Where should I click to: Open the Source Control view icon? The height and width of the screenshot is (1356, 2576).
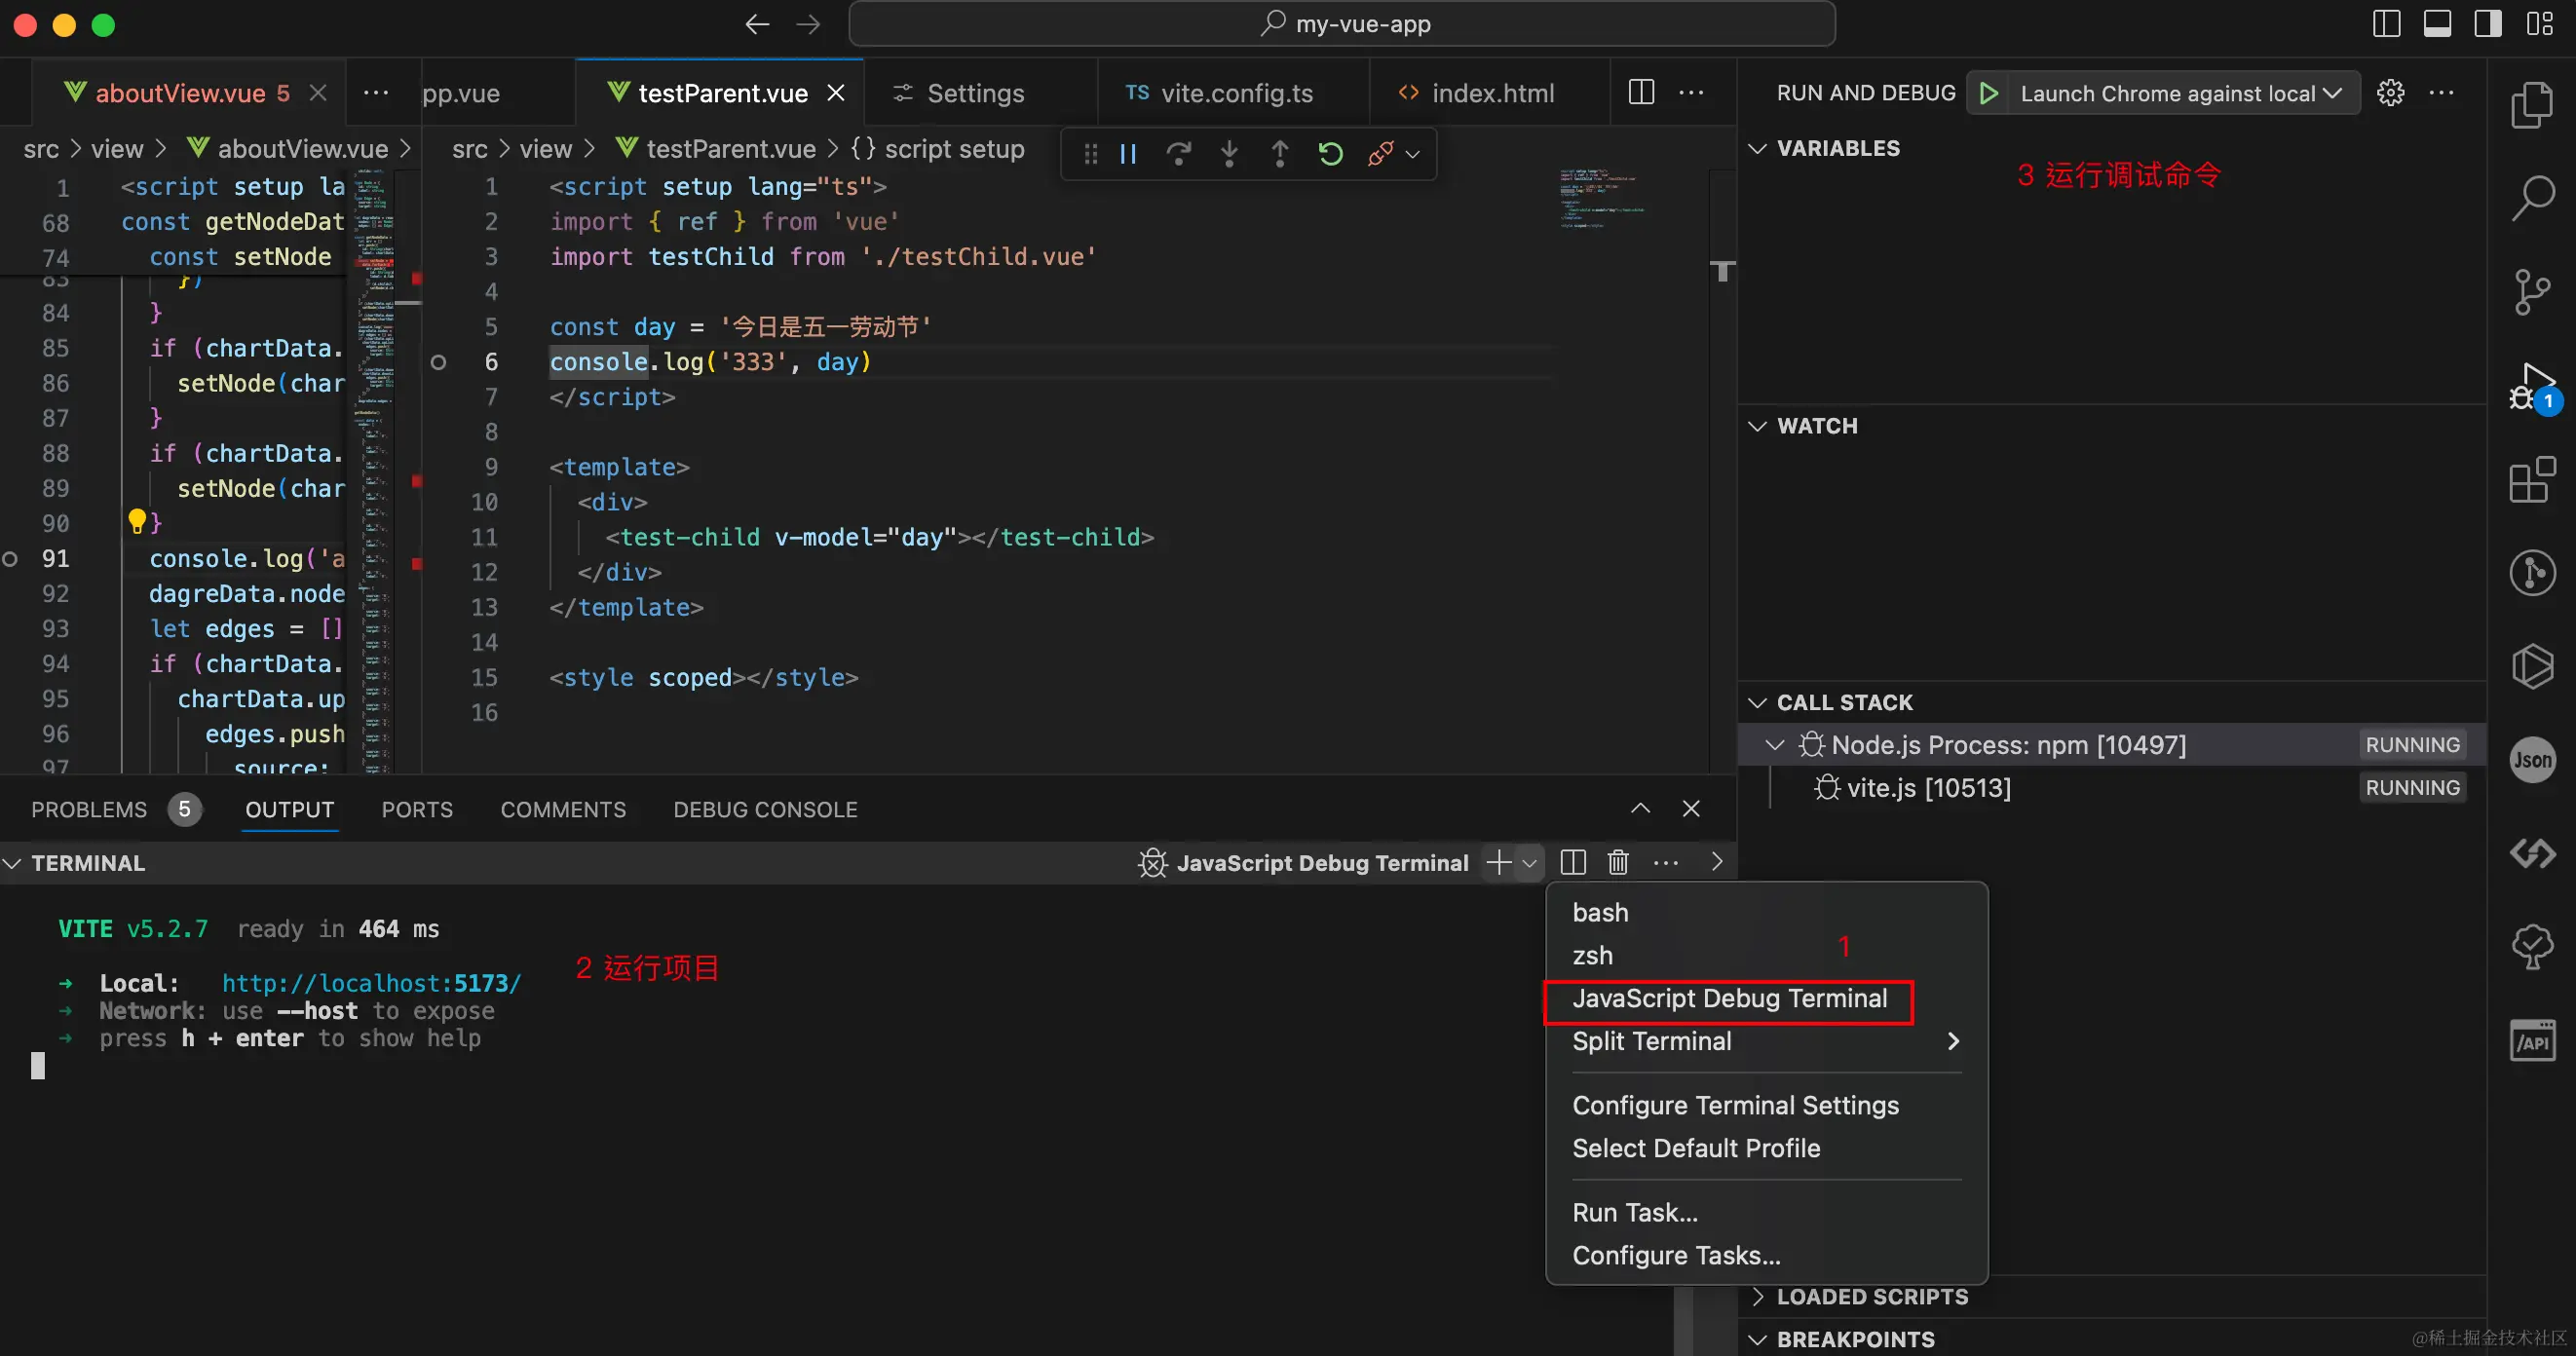2531,291
